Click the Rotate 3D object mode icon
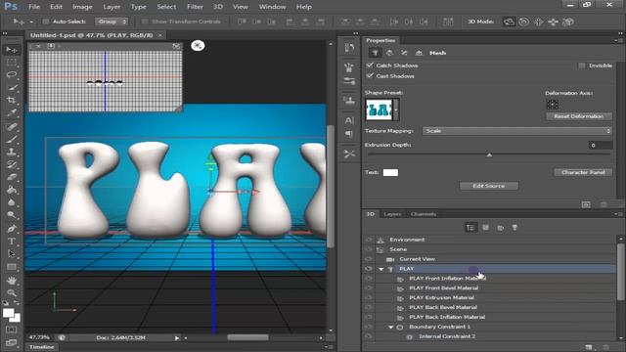The width and height of the screenshot is (626, 352). click(509, 22)
